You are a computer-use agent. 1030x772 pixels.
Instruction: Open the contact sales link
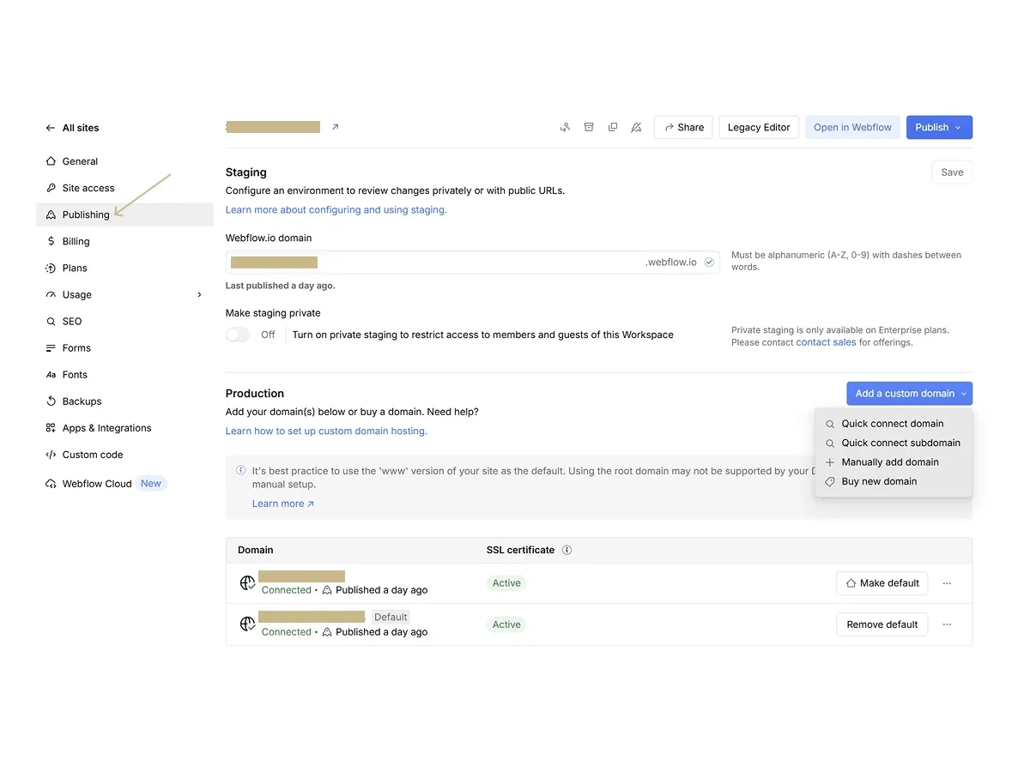pos(826,342)
